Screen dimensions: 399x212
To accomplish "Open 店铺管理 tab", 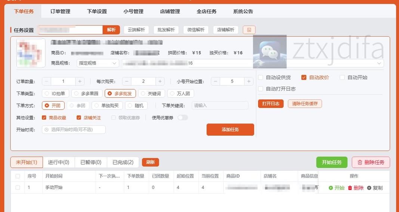I will coord(170,12).
